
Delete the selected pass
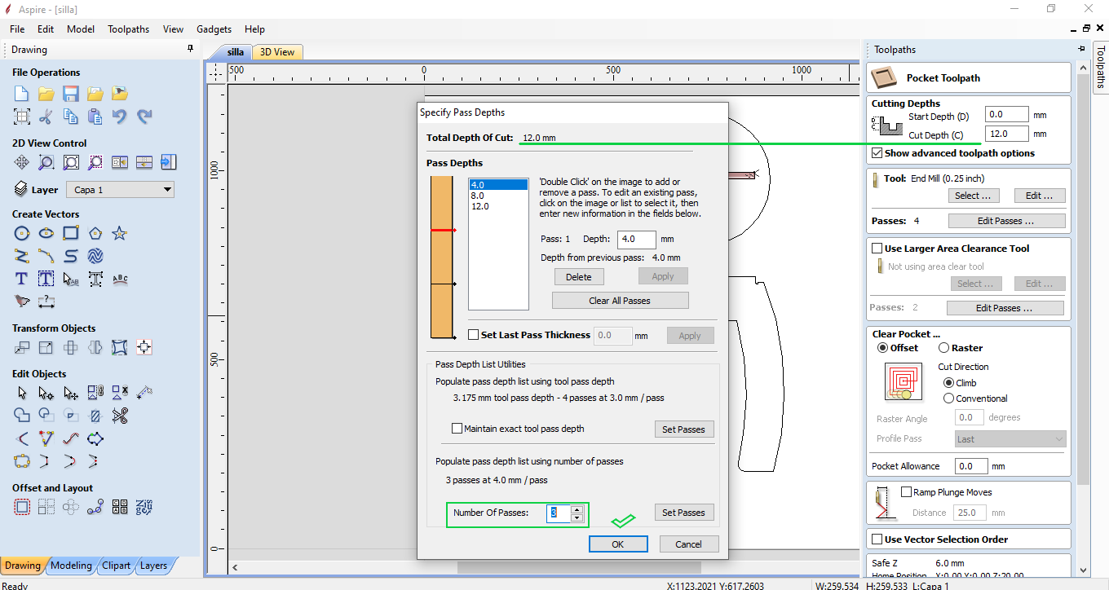point(579,276)
